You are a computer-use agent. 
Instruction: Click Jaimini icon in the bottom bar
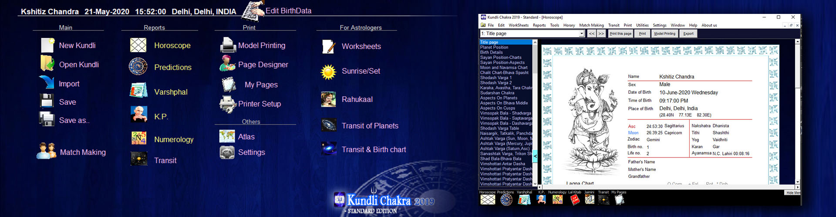point(589,199)
